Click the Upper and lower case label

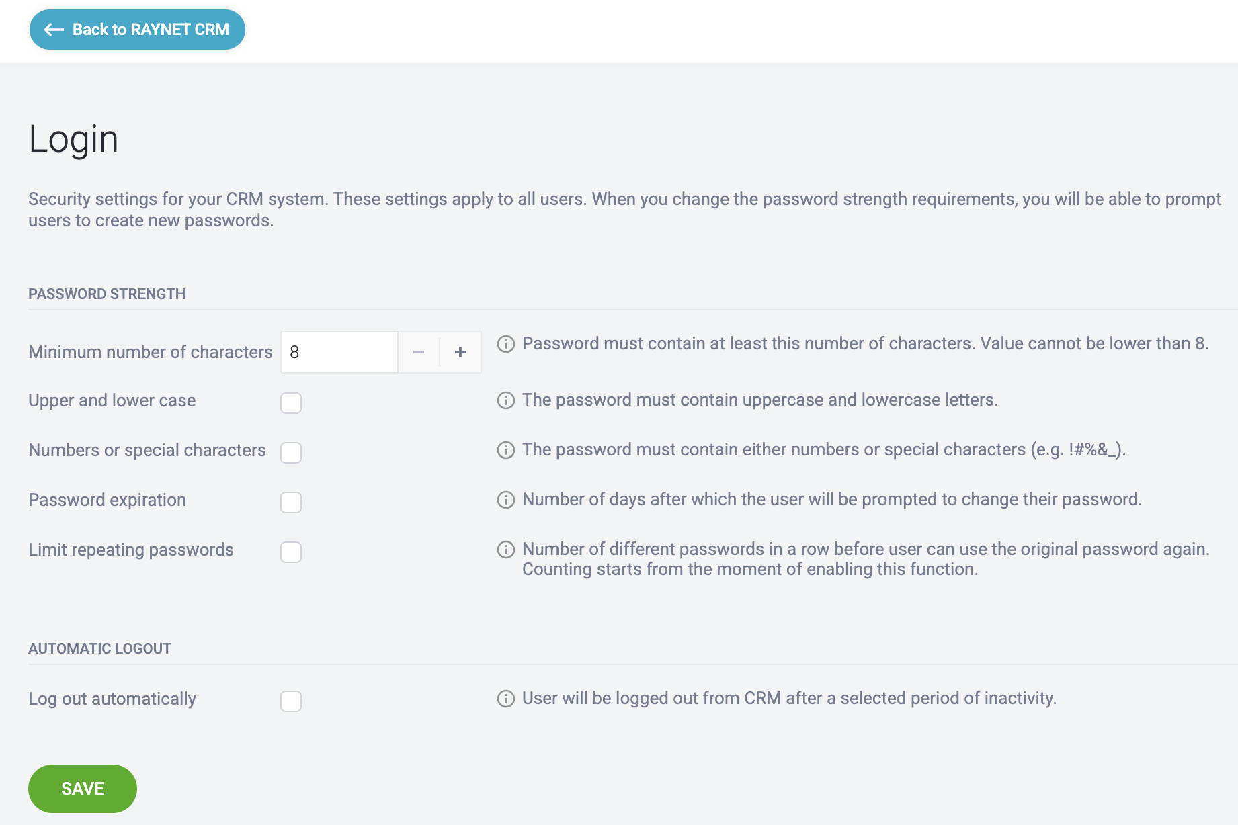pyautogui.click(x=112, y=400)
